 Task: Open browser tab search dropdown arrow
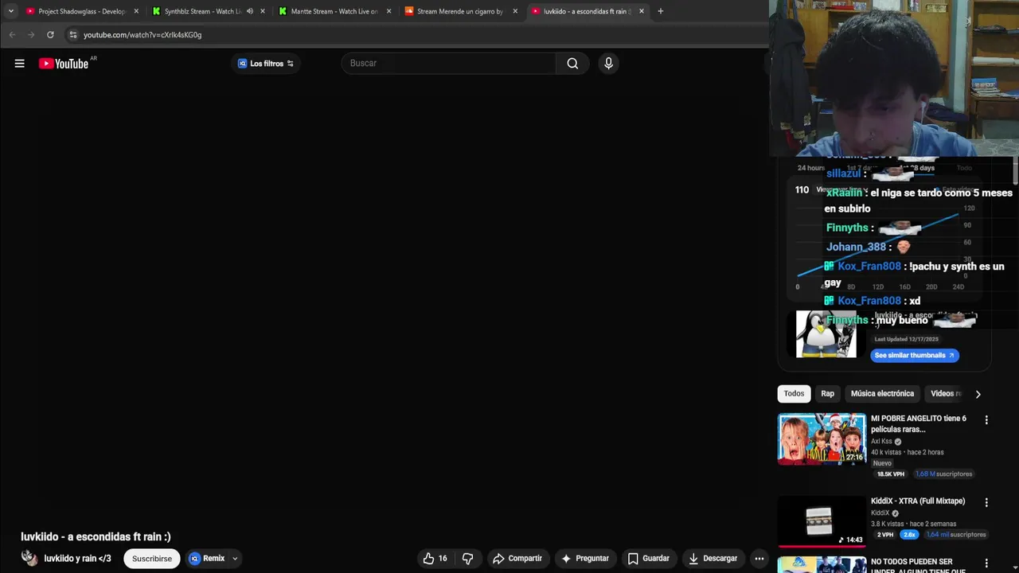[10, 11]
